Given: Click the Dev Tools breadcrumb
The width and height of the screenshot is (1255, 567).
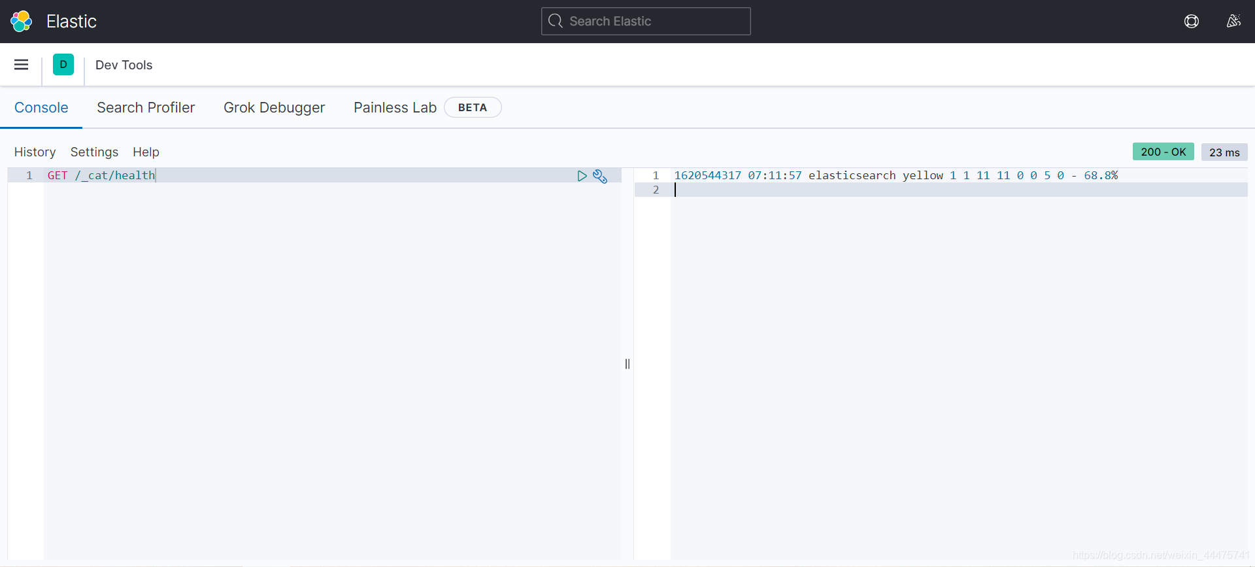Looking at the screenshot, I should pyautogui.click(x=124, y=65).
